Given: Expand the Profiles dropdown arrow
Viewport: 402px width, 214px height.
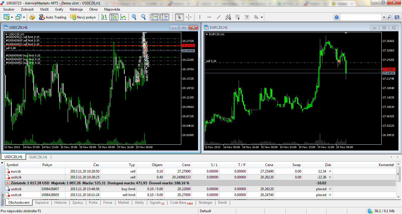Looking at the screenshot, I should point(24,17).
